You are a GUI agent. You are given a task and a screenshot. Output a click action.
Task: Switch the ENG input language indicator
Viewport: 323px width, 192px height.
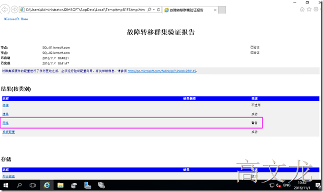point(287,185)
